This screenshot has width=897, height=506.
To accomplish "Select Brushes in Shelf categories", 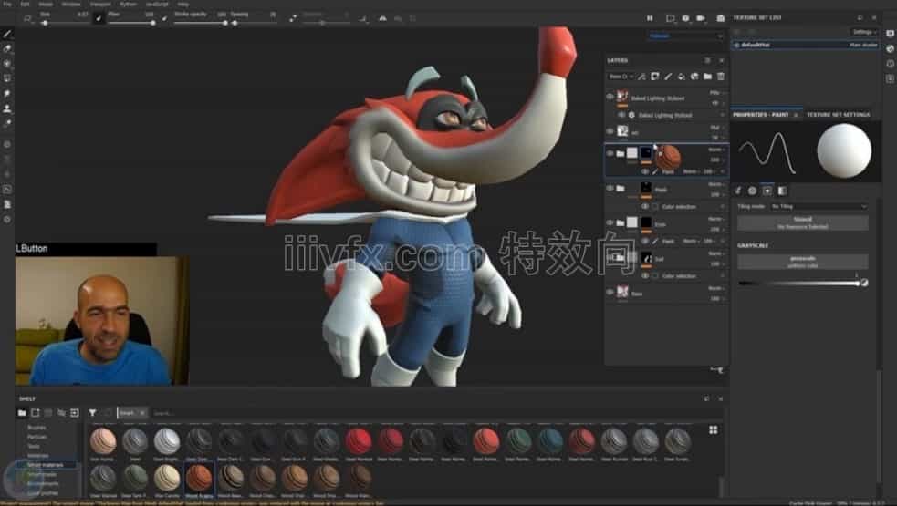I will [x=37, y=427].
